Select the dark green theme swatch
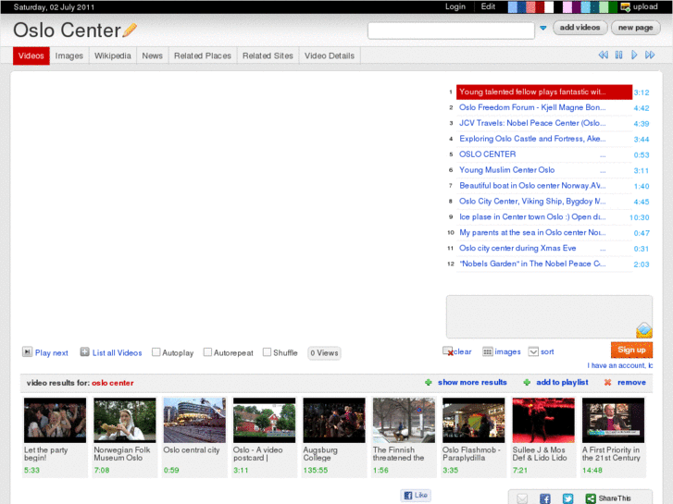The image size is (673, 504). [x=613, y=6]
